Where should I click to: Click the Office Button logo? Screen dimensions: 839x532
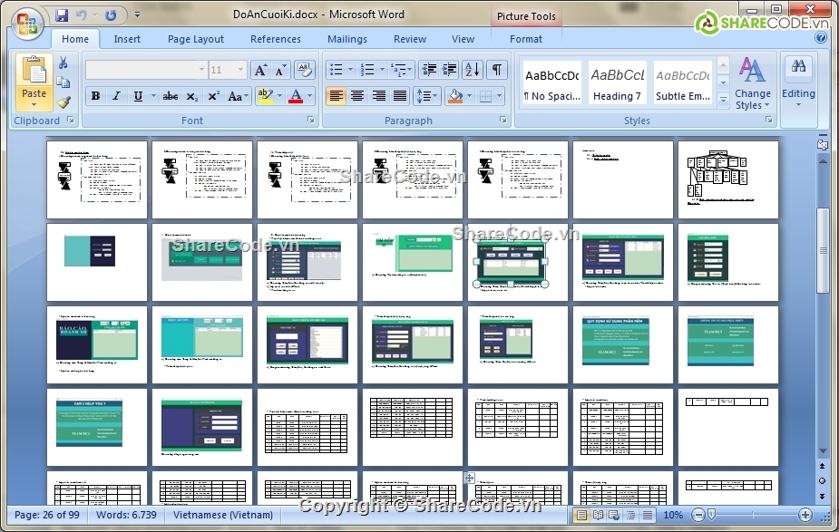27,24
